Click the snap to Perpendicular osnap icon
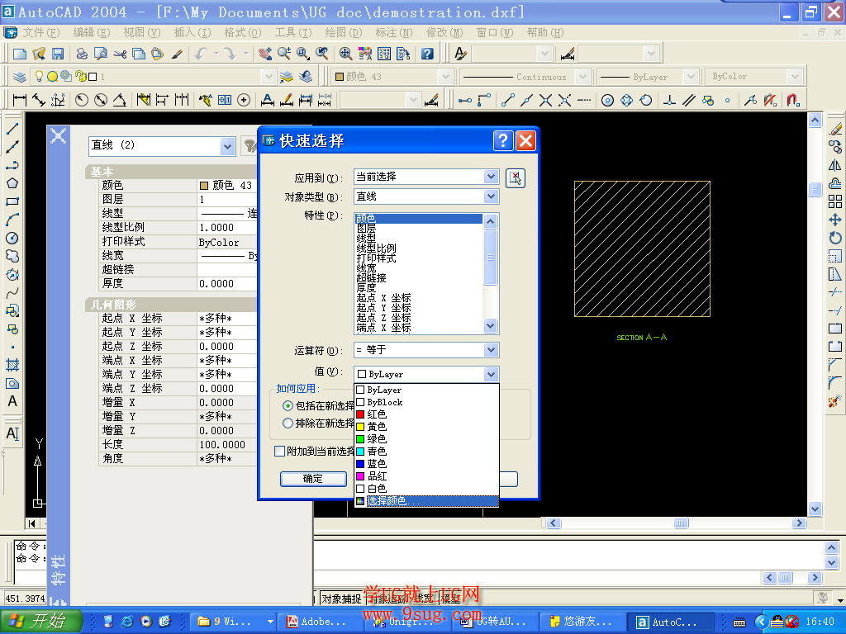Viewport: 846px width, 634px height. [x=669, y=100]
